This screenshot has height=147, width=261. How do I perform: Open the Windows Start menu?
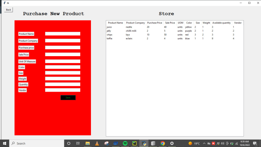click(5, 144)
